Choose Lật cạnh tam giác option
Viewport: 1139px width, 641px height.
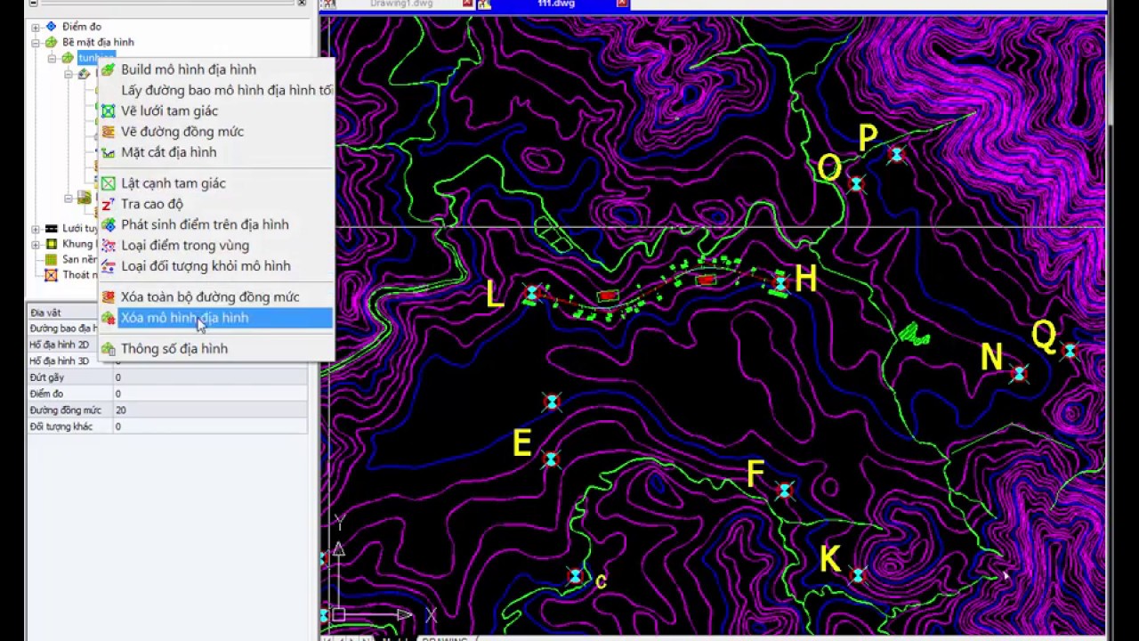[216, 183]
